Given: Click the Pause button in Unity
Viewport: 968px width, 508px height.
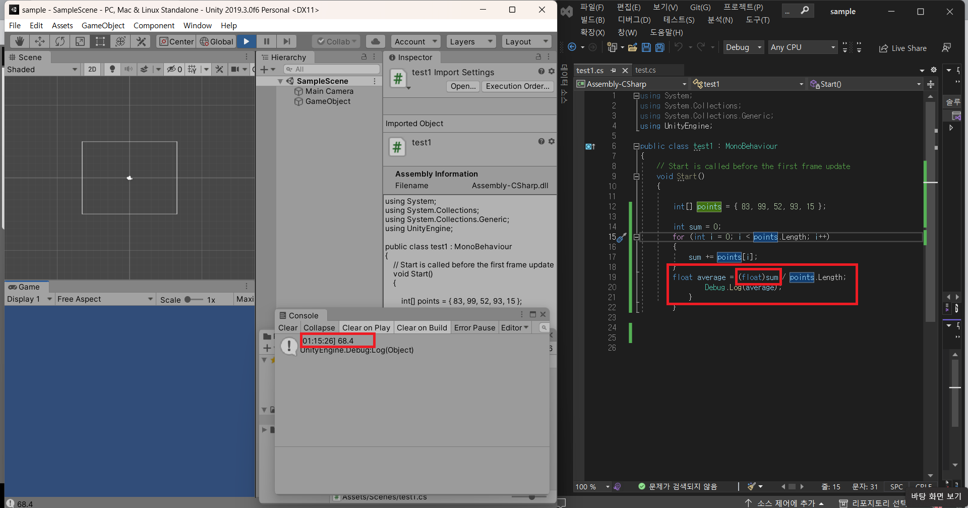Looking at the screenshot, I should (x=267, y=41).
